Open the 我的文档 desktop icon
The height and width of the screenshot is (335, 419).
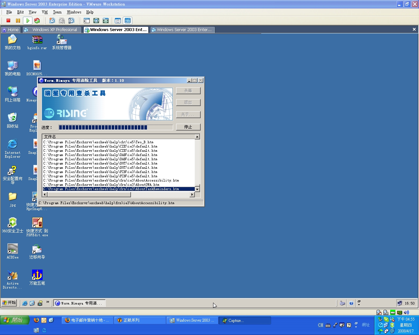(12, 42)
